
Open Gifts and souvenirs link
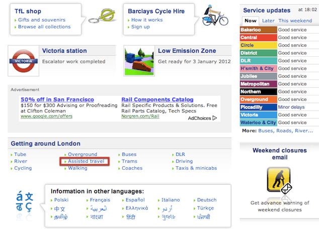click(x=42, y=20)
